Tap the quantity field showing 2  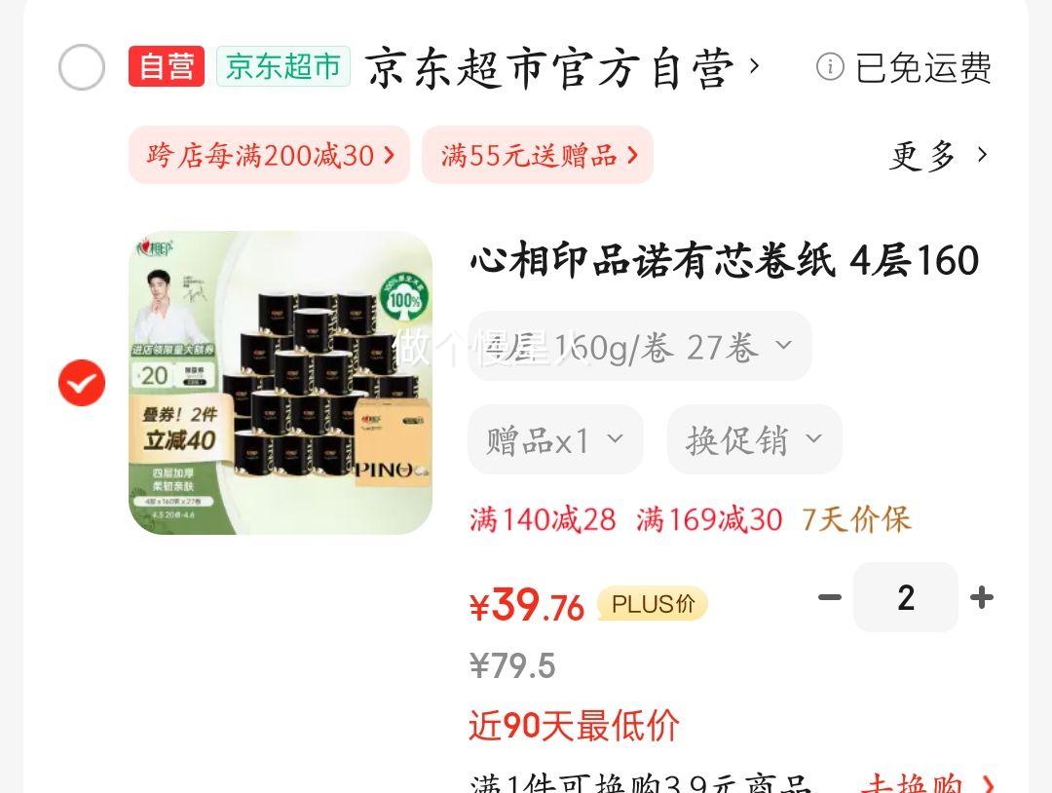pos(906,597)
